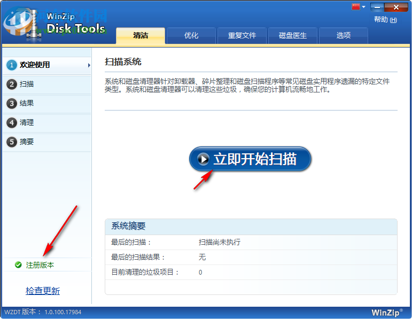Click the number 5 step circle icon

pyautogui.click(x=12, y=142)
